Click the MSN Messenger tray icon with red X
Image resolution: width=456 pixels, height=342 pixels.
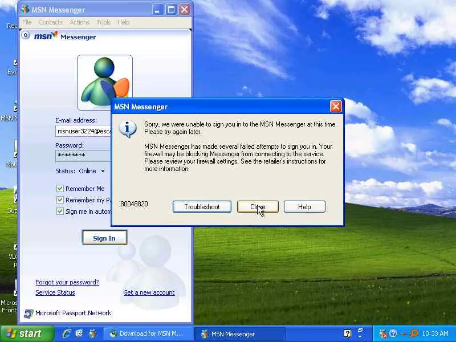pos(383,334)
